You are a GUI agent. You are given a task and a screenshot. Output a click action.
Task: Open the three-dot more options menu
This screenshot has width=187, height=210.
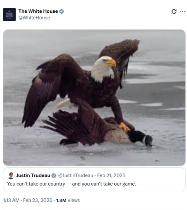click(182, 11)
